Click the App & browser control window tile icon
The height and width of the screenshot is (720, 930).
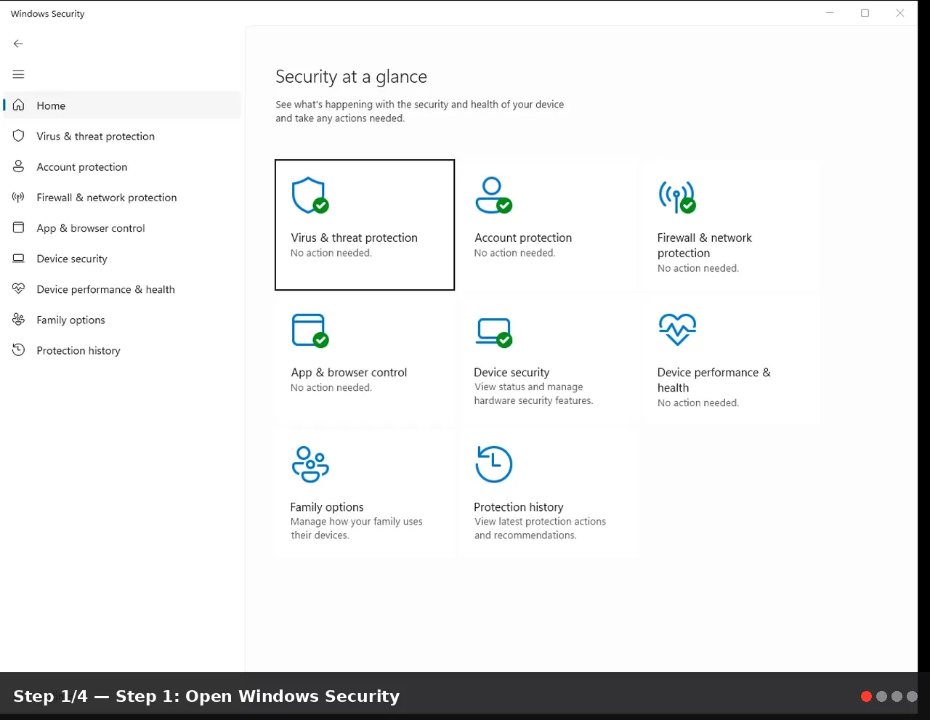point(310,331)
